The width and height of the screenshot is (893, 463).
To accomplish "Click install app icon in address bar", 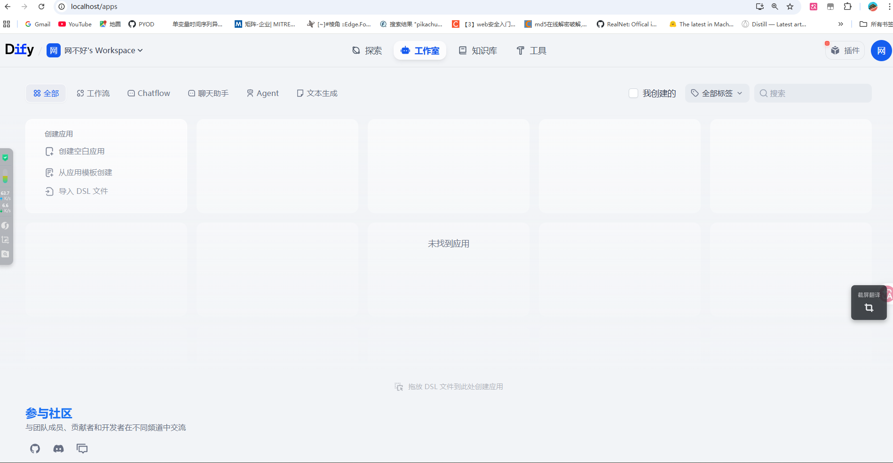I will click(x=759, y=7).
